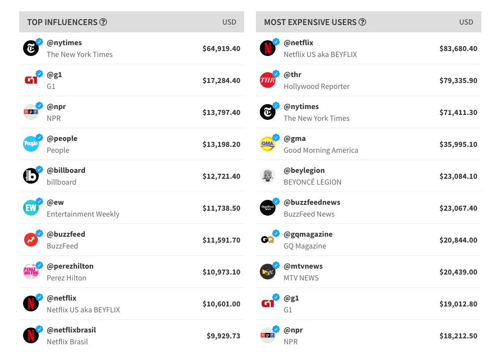Click the MTV News avatar icon

pos(268,272)
